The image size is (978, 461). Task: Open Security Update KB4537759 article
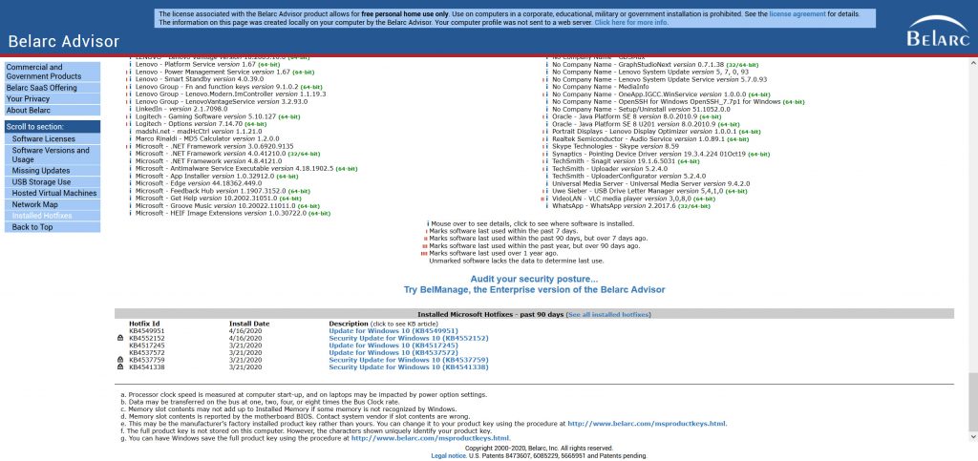(x=409, y=360)
